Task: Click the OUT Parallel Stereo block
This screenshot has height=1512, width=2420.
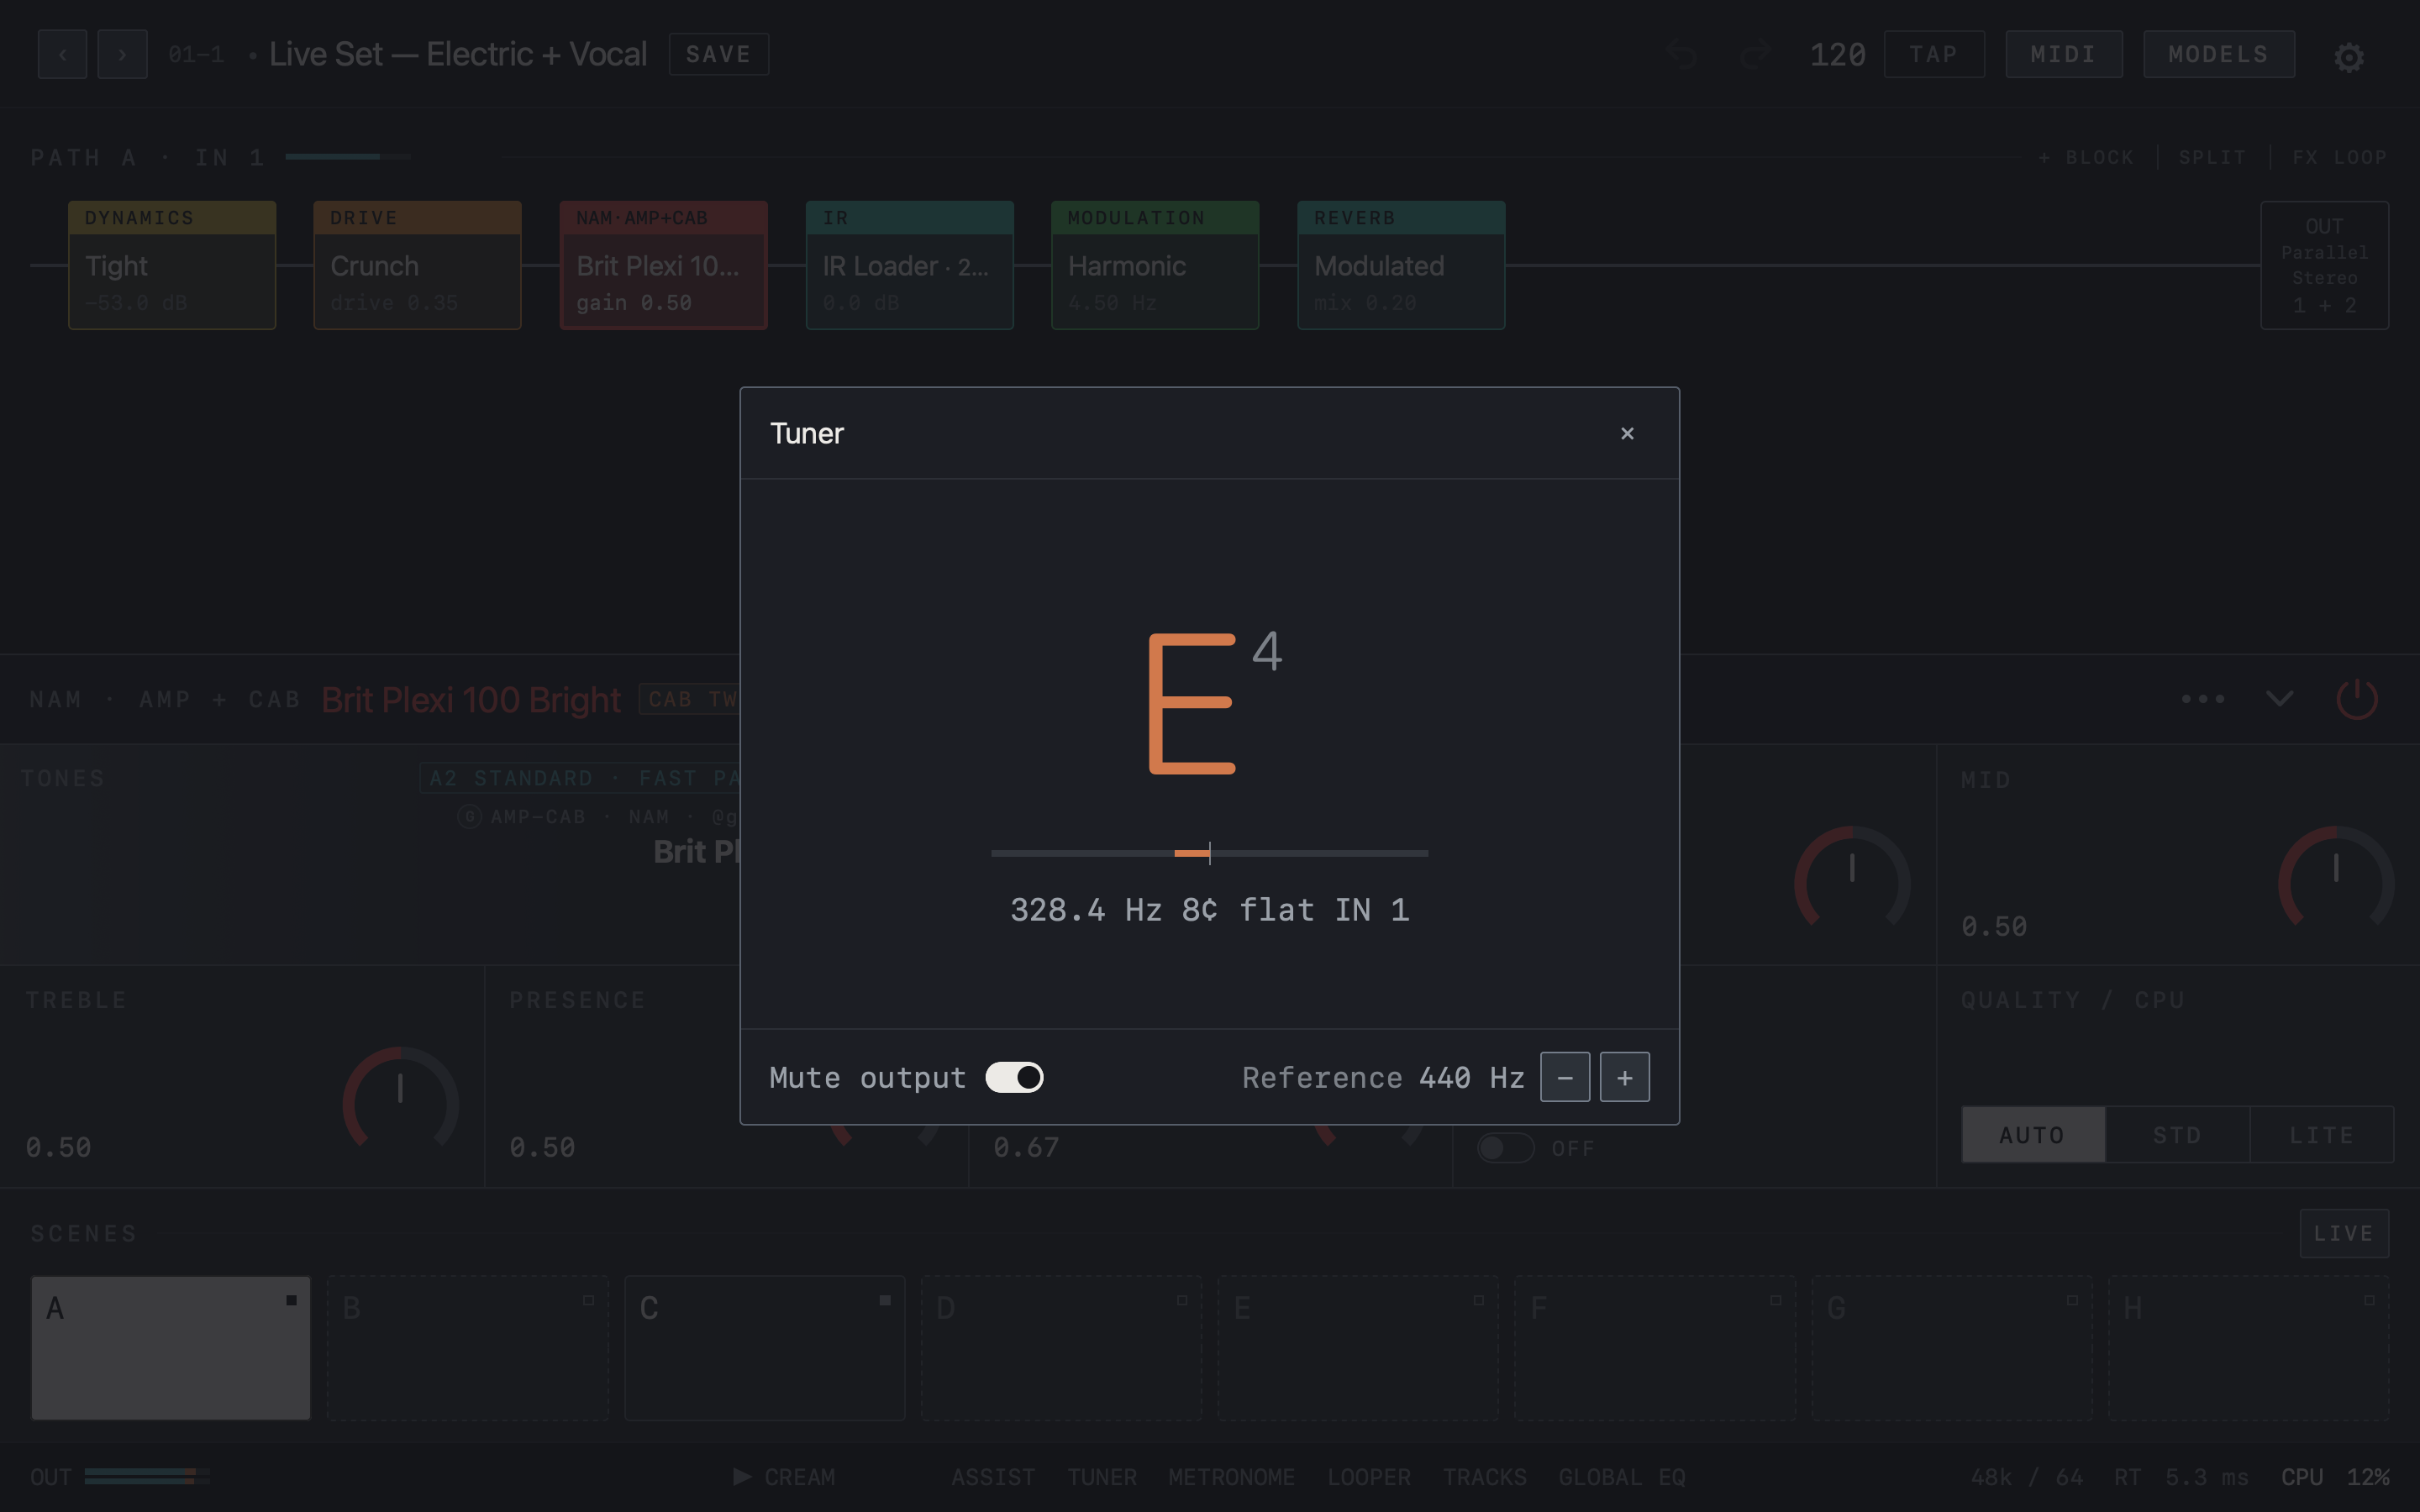Action: point(2325,265)
